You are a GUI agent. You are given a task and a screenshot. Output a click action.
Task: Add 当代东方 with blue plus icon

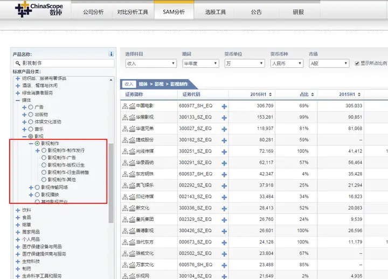224,242
